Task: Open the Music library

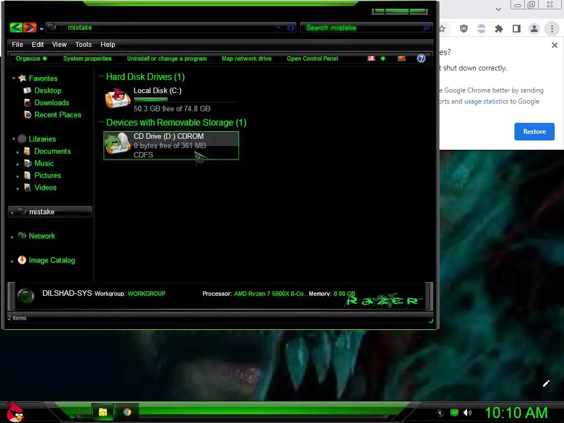Action: point(44,163)
